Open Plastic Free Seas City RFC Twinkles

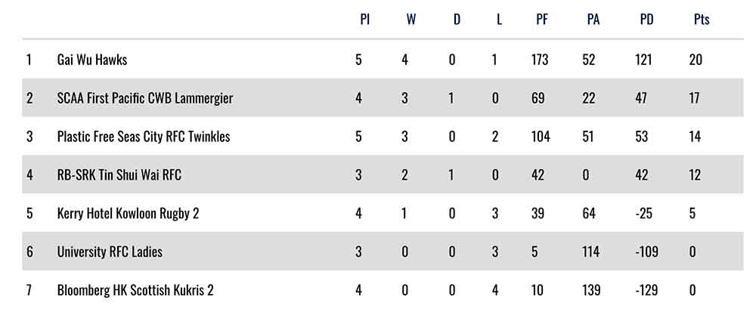(x=143, y=137)
